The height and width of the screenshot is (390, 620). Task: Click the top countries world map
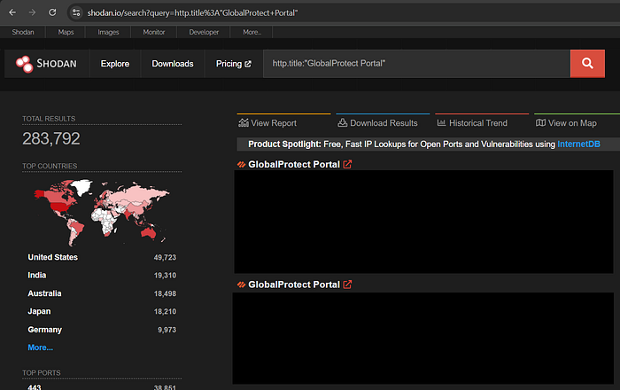(102, 213)
